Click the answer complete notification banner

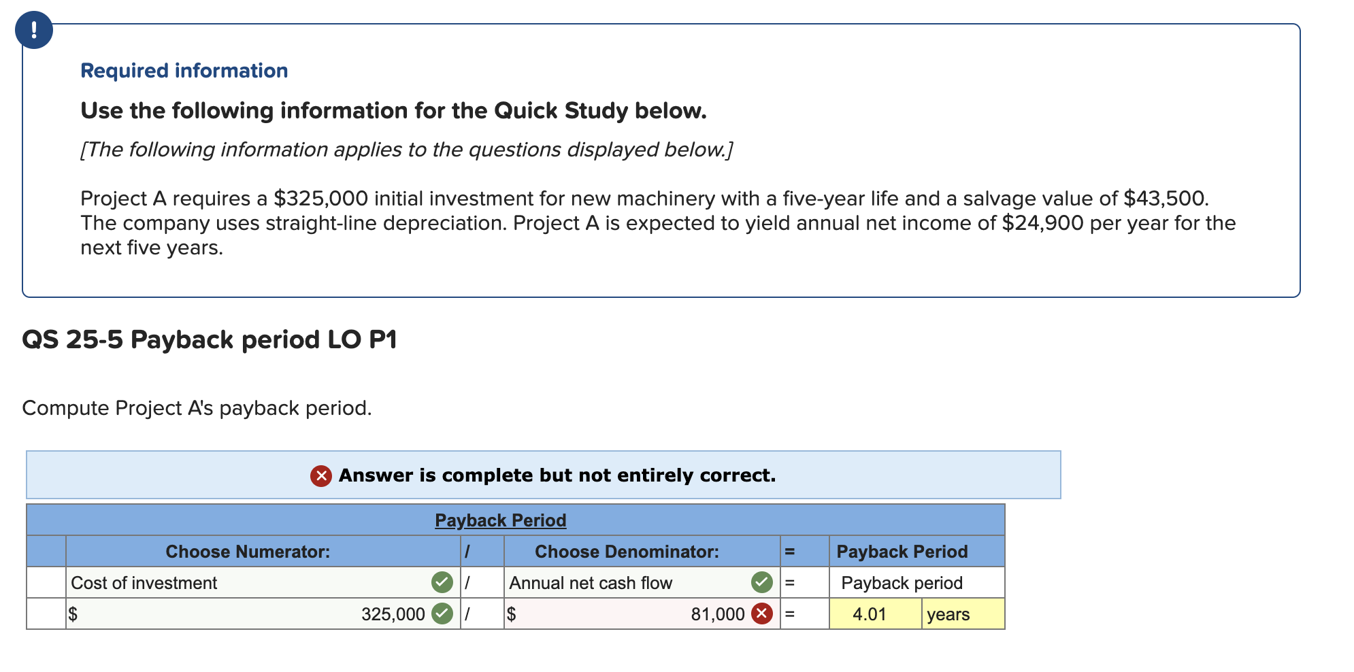544,475
